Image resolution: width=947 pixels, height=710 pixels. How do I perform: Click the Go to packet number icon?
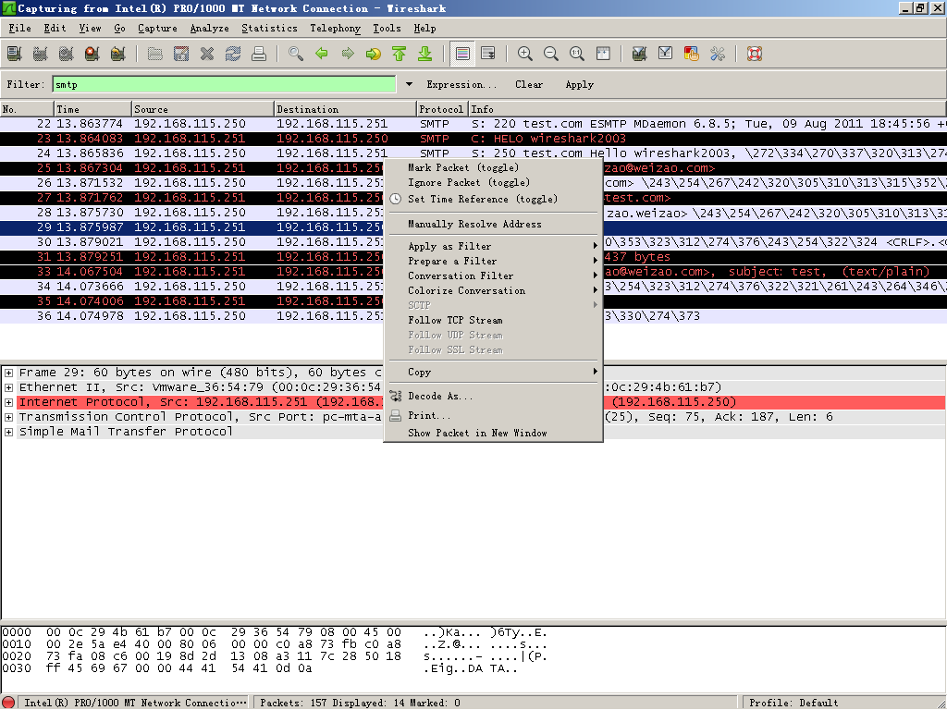[374, 54]
